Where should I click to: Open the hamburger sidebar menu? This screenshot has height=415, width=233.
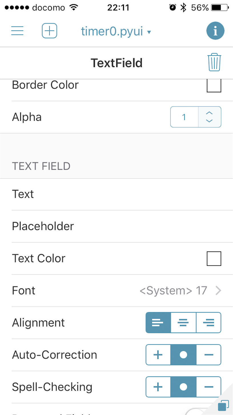[x=17, y=31]
